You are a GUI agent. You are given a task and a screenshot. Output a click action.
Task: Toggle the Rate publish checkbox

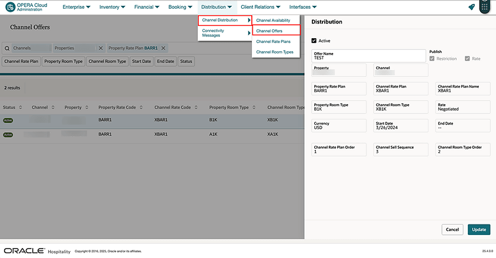point(468,59)
